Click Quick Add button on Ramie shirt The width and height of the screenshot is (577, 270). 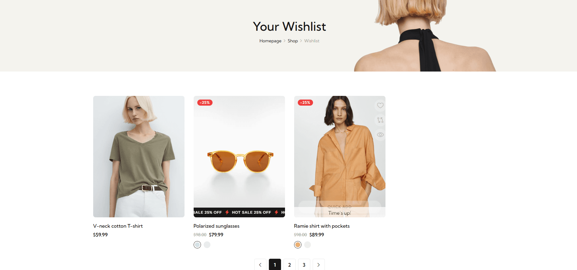tap(340, 206)
